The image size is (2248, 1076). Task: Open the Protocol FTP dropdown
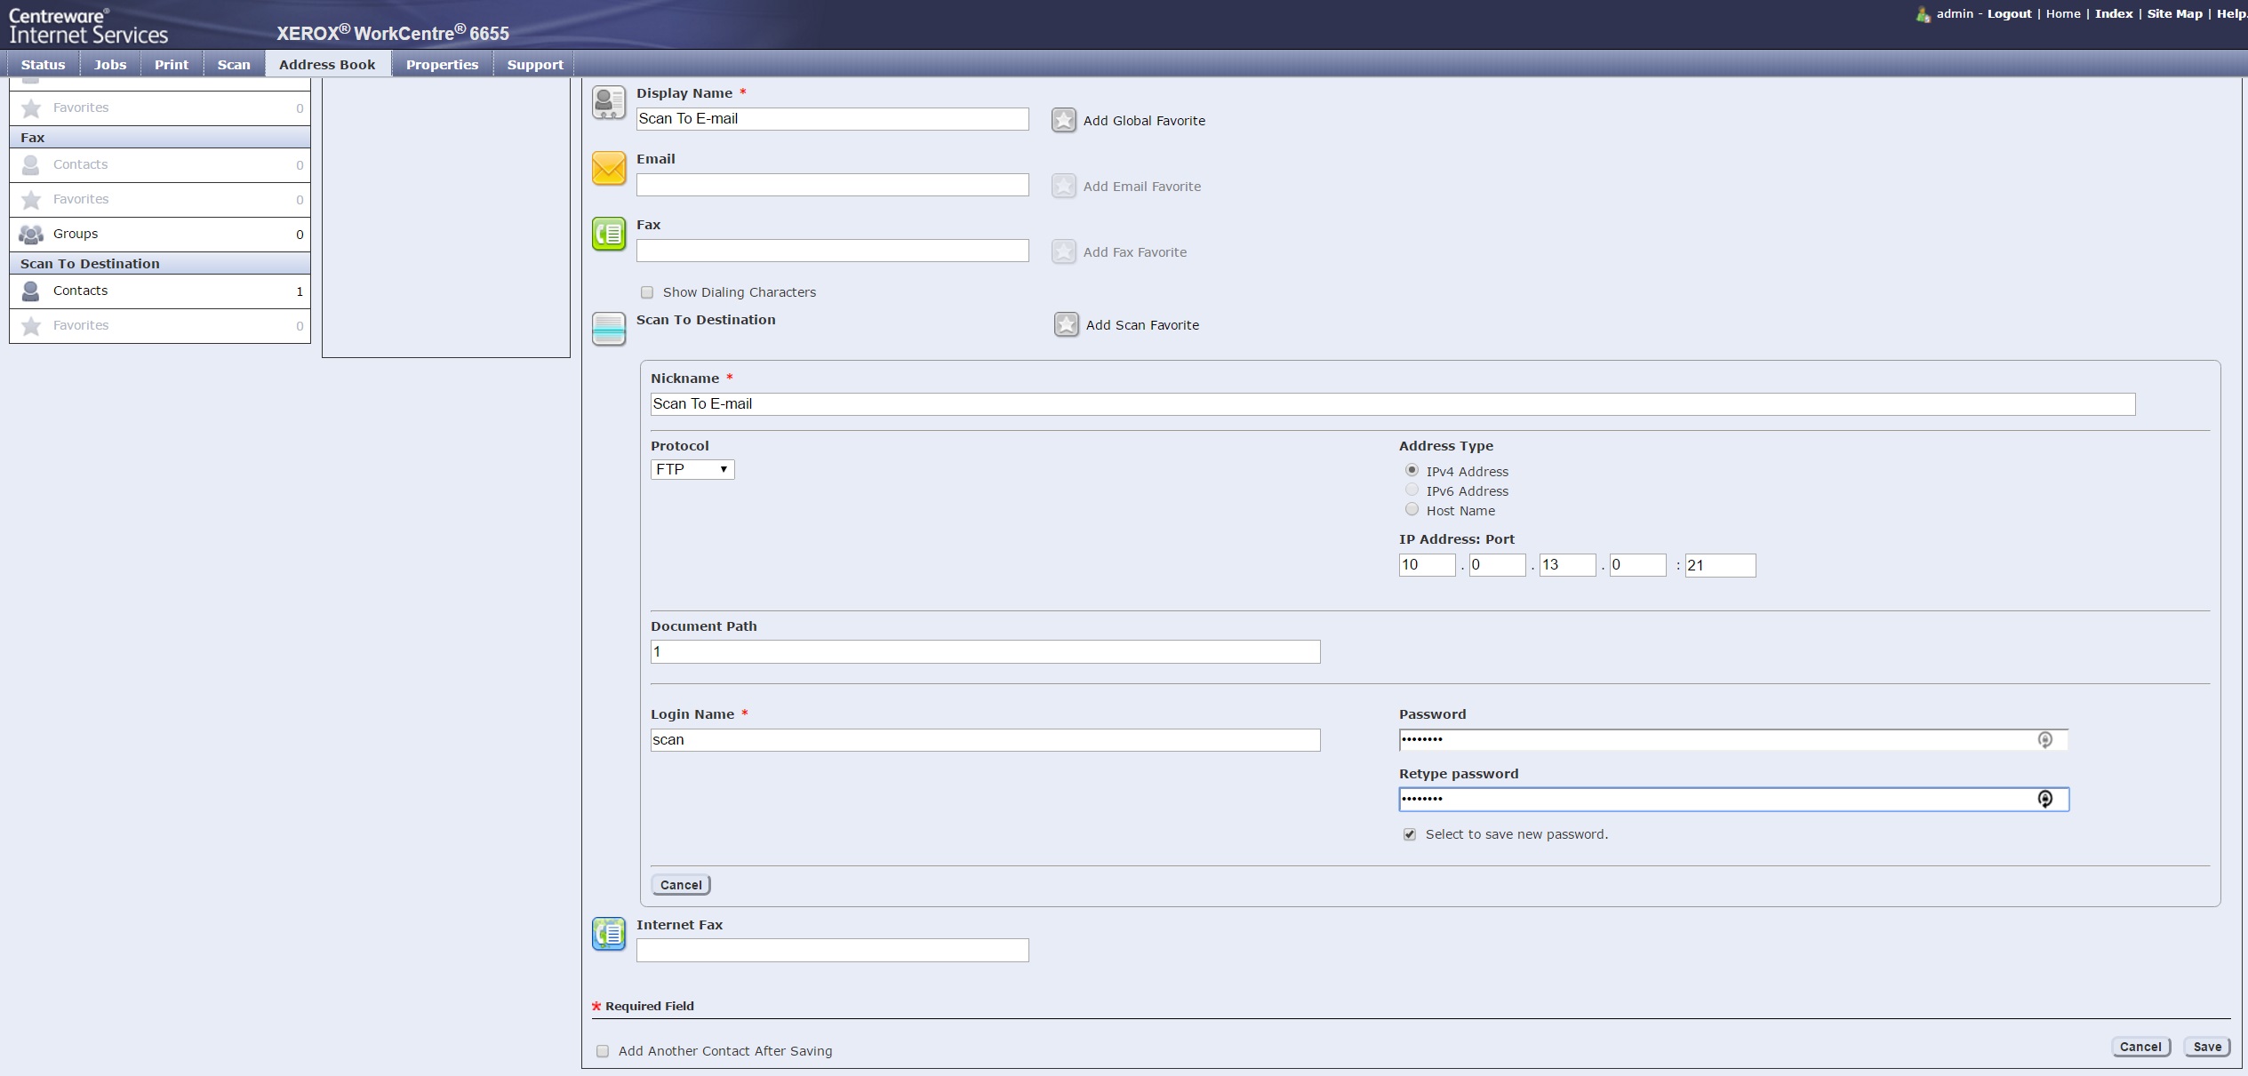tap(692, 469)
